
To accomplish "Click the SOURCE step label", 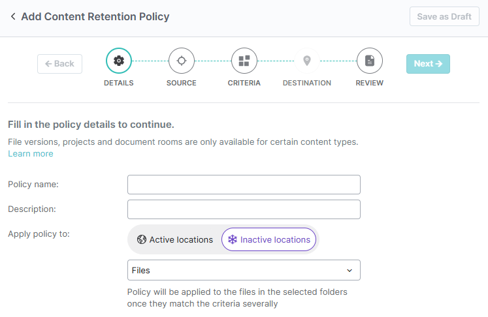I will 182,83.
